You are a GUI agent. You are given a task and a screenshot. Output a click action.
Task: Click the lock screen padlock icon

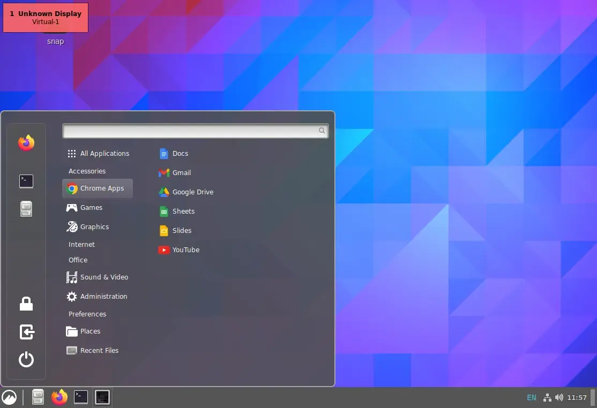pos(26,304)
